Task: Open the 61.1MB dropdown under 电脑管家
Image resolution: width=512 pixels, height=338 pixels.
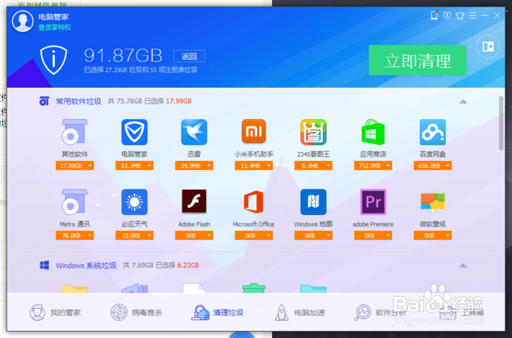Action: coord(134,166)
